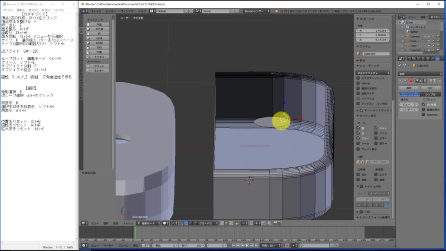Open the edit mode (編集モード) dropdown
Image resolution: width=446 pixels, height=251 pixels.
tap(149, 223)
